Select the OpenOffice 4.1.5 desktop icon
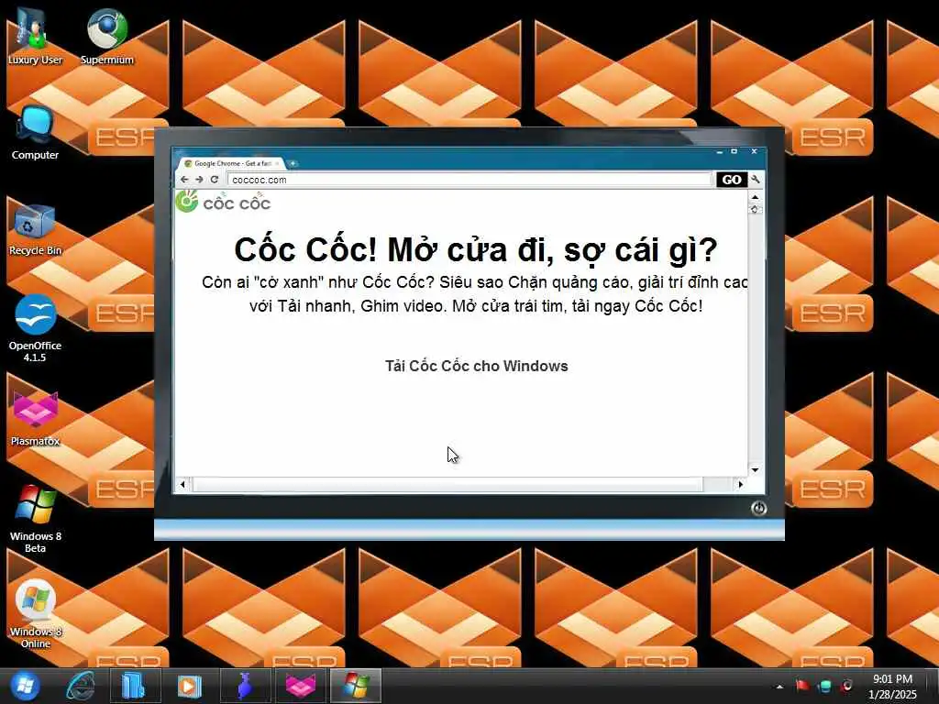The width and height of the screenshot is (939, 704). [35, 327]
